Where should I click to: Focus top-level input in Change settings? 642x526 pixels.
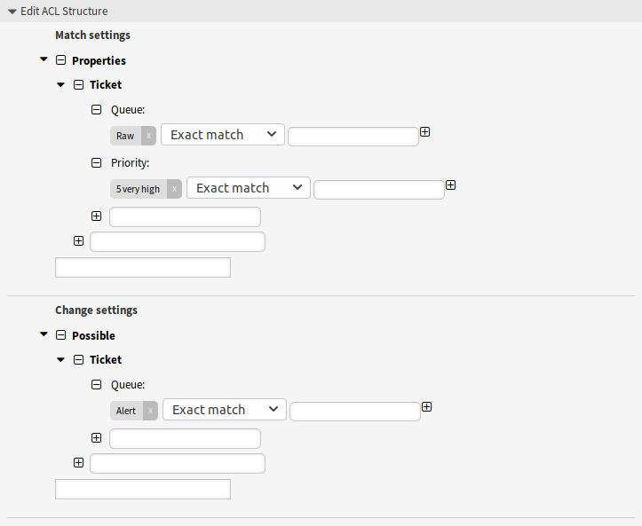tap(143, 489)
